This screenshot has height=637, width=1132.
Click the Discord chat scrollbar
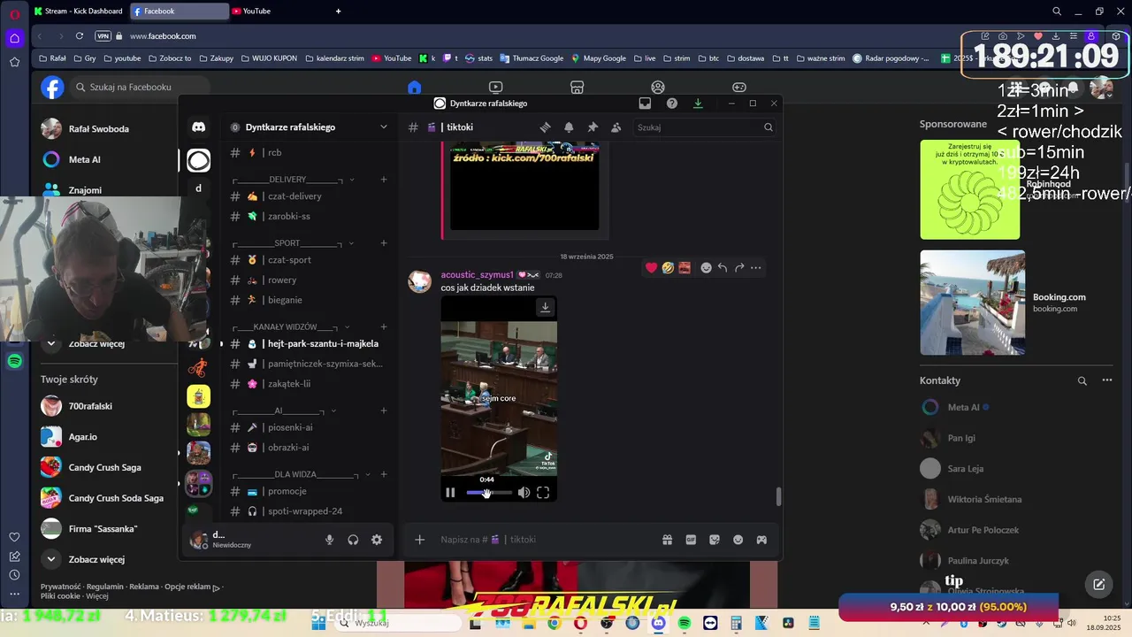(778, 497)
